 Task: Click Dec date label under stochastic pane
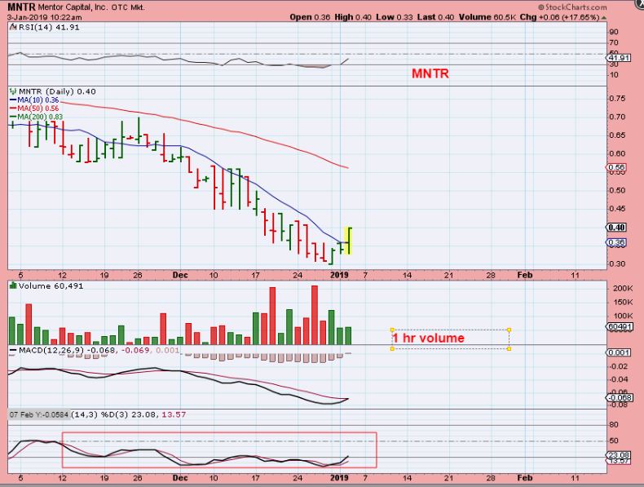click(x=180, y=477)
